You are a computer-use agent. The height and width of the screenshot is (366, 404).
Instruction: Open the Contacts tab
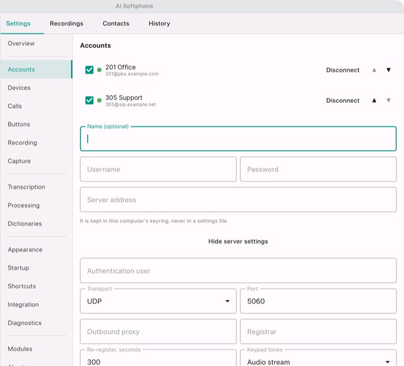116,23
